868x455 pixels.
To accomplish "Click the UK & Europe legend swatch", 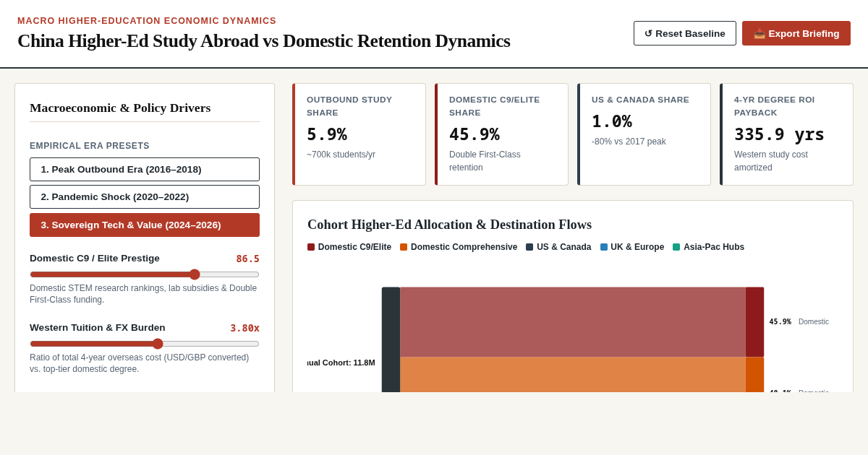I will click(603, 247).
